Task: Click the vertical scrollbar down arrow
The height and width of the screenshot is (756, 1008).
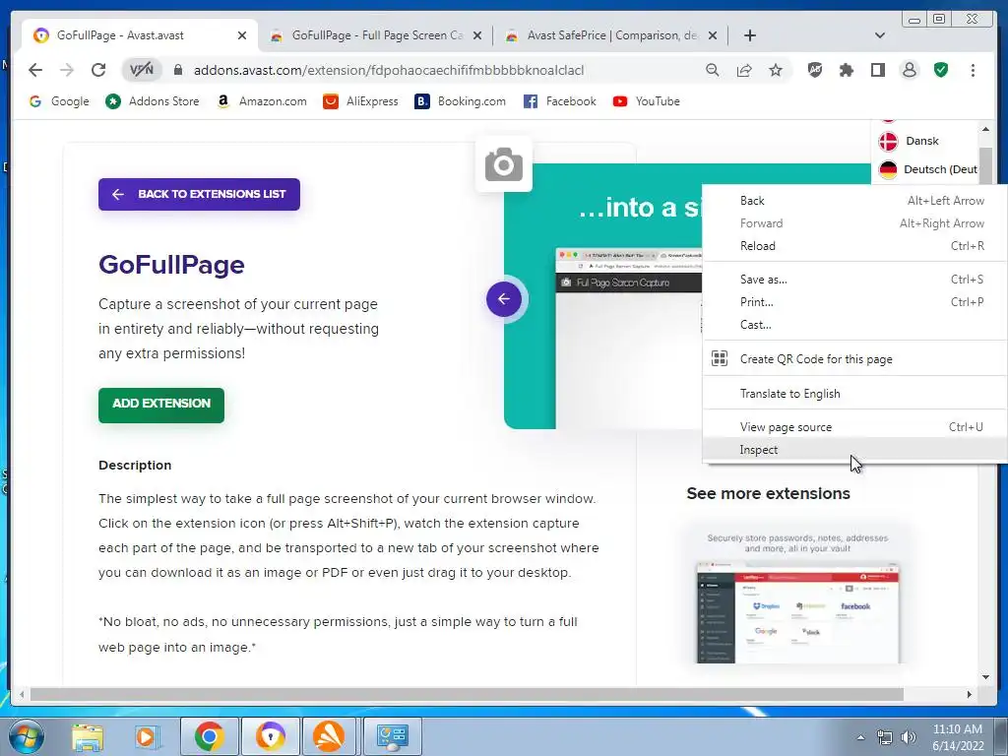Action: 985,677
